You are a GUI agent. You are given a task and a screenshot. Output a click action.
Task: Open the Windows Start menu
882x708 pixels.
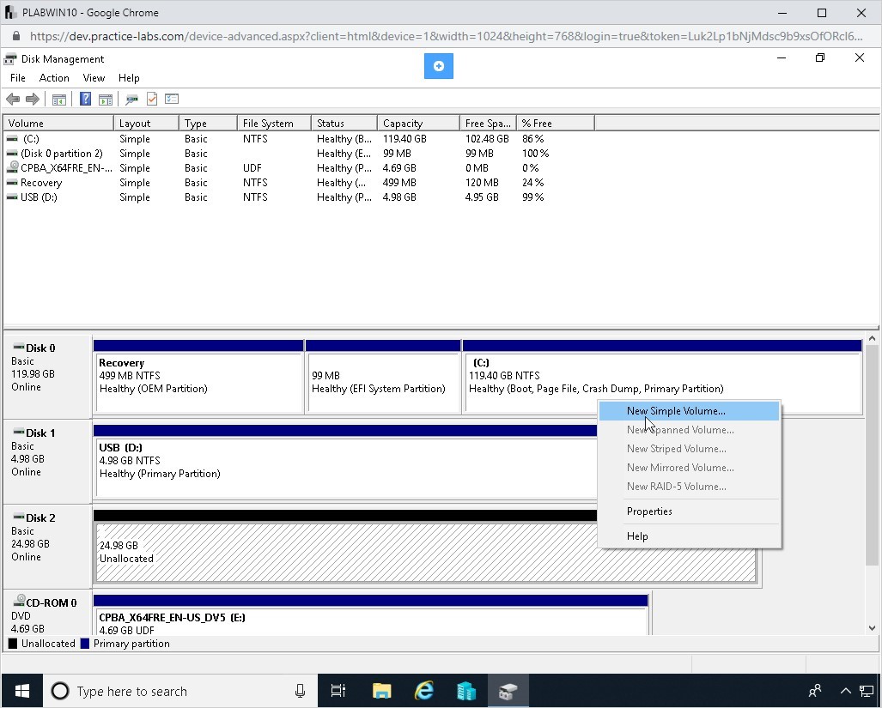click(x=22, y=691)
